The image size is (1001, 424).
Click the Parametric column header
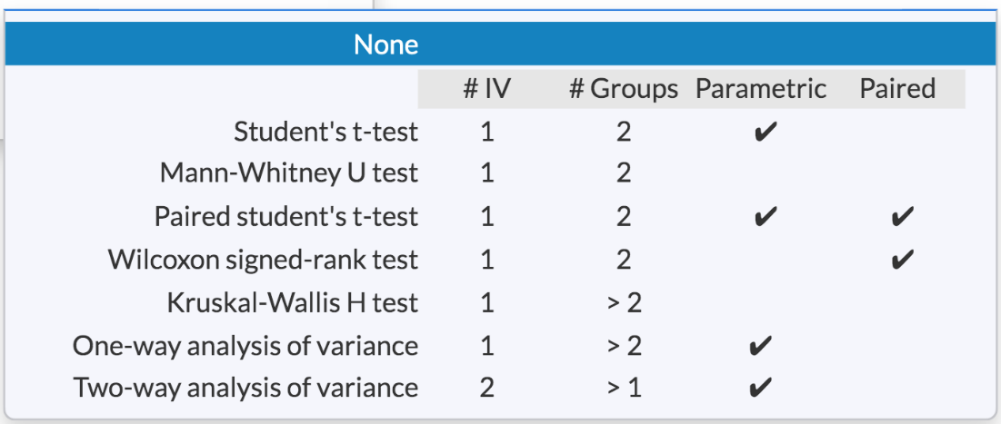[761, 89]
